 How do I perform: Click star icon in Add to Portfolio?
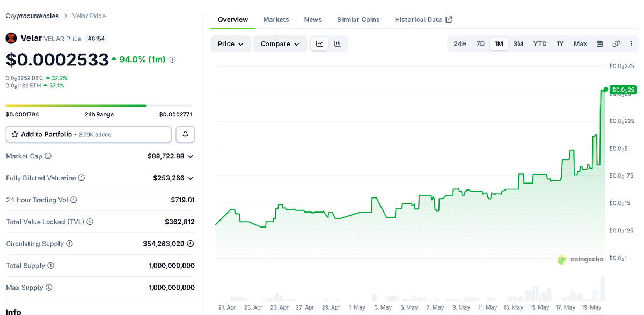click(15, 134)
